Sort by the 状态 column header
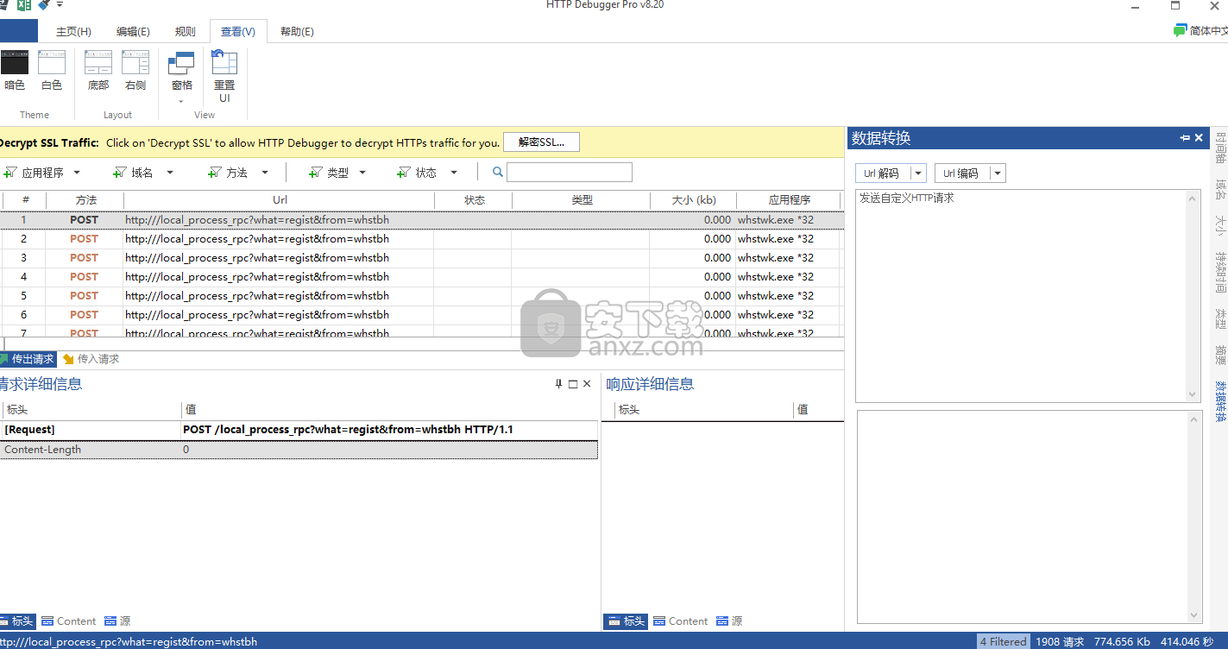The width and height of the screenshot is (1228, 649). point(474,200)
